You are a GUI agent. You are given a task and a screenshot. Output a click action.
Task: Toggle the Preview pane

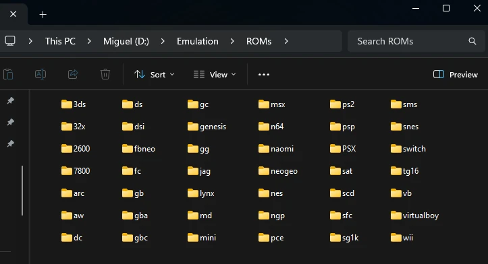(456, 75)
